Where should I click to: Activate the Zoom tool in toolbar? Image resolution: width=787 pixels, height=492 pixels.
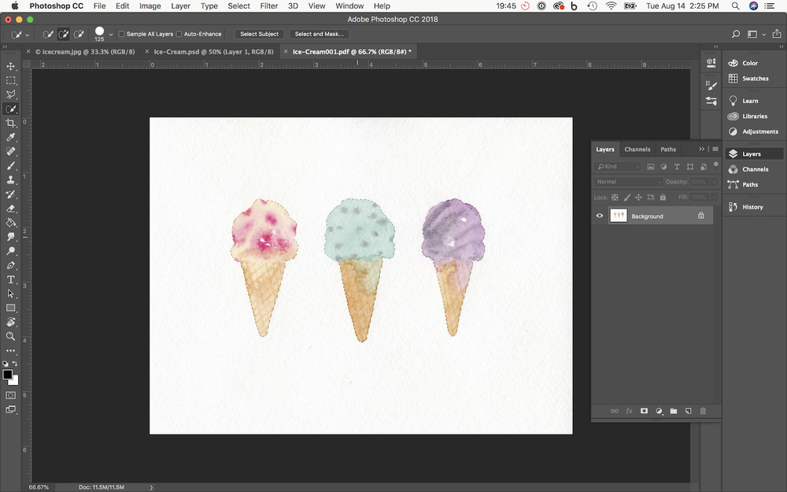click(x=11, y=336)
